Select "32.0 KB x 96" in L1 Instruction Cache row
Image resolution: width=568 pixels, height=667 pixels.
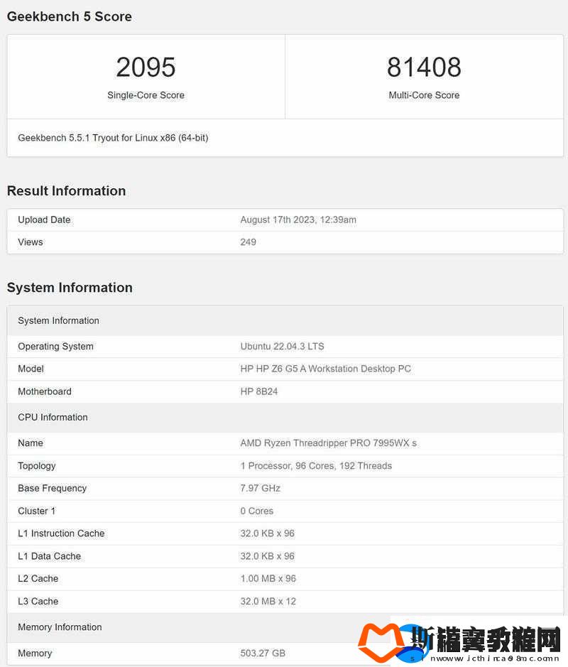point(268,533)
